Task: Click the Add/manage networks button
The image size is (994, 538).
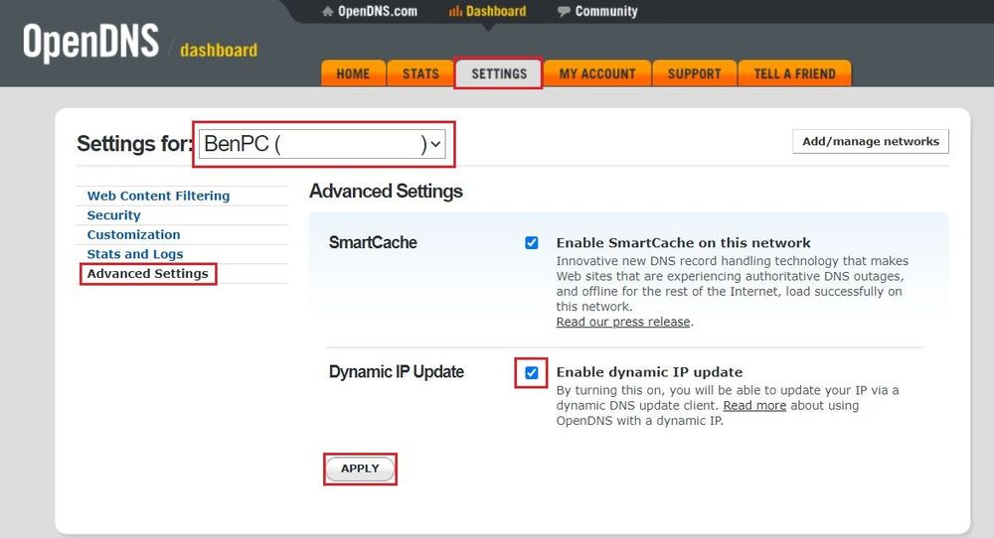Action: (x=870, y=142)
